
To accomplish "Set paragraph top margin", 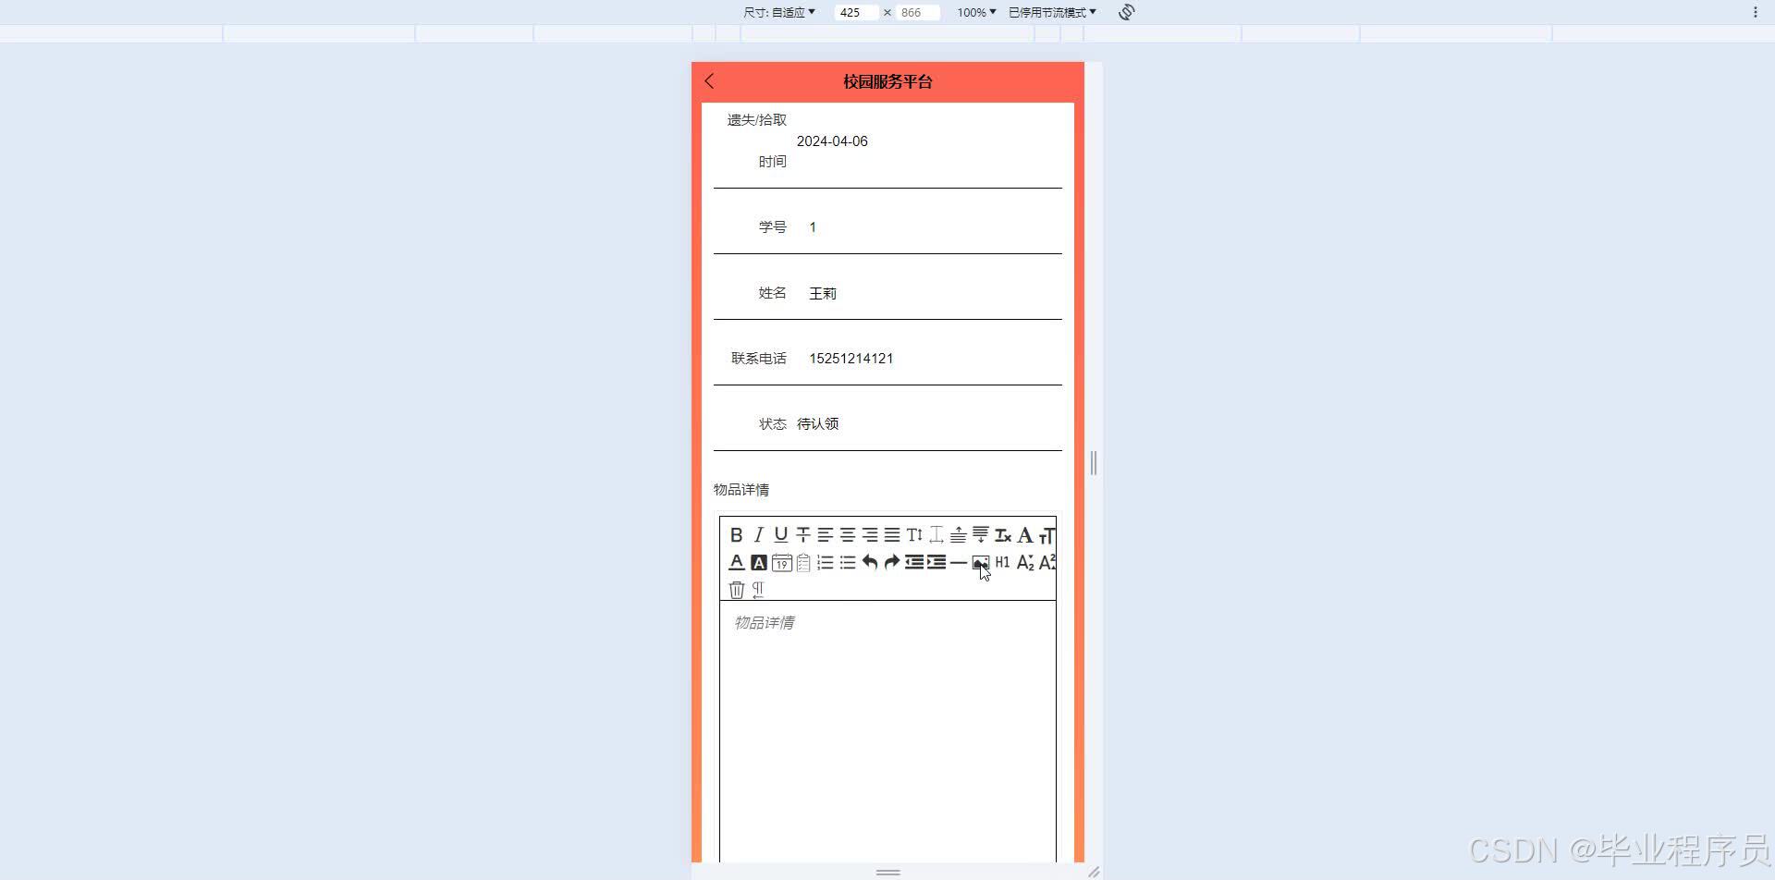I will coord(958,535).
